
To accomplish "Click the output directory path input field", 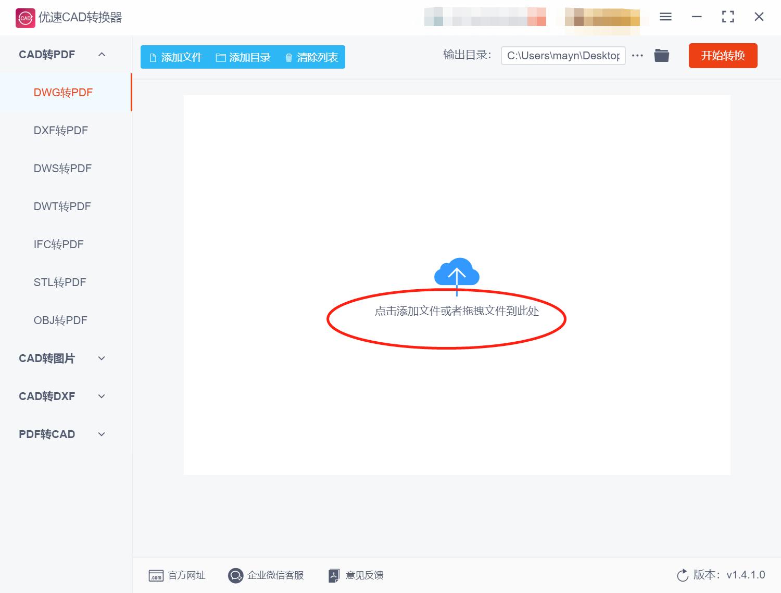I will [563, 55].
